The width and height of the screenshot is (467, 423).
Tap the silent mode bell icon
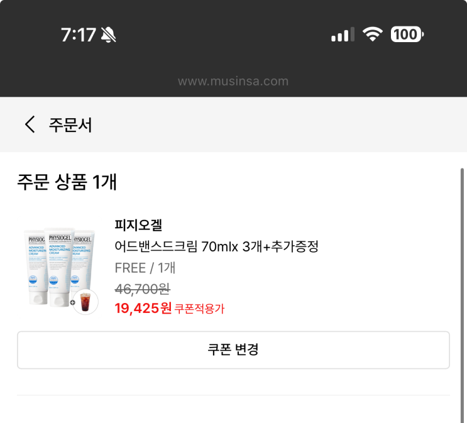(x=108, y=35)
